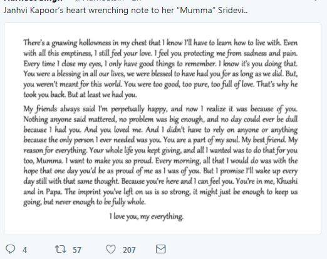Click the reply count number 4
The image size is (327, 259).
pyautogui.click(x=24, y=250)
